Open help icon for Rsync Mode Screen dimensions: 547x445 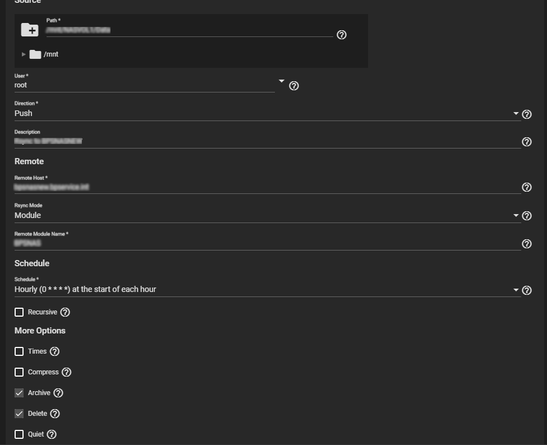527,216
